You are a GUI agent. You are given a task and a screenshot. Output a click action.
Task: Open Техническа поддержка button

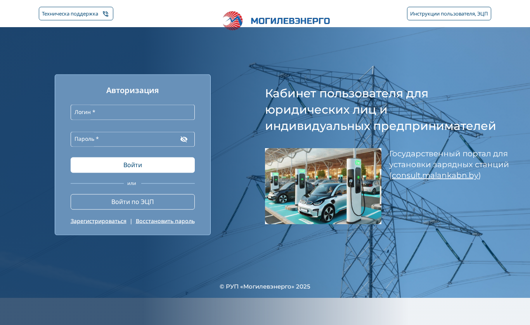point(76,14)
